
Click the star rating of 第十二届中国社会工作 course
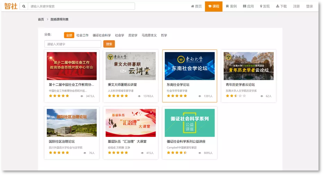59,96
